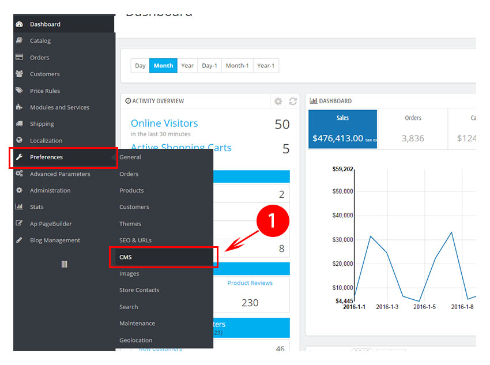The image size is (490, 365).
Task: Select the Day time range
Action: 140,66
